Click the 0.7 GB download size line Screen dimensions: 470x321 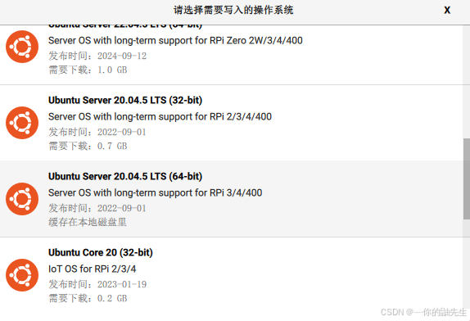[88, 146]
